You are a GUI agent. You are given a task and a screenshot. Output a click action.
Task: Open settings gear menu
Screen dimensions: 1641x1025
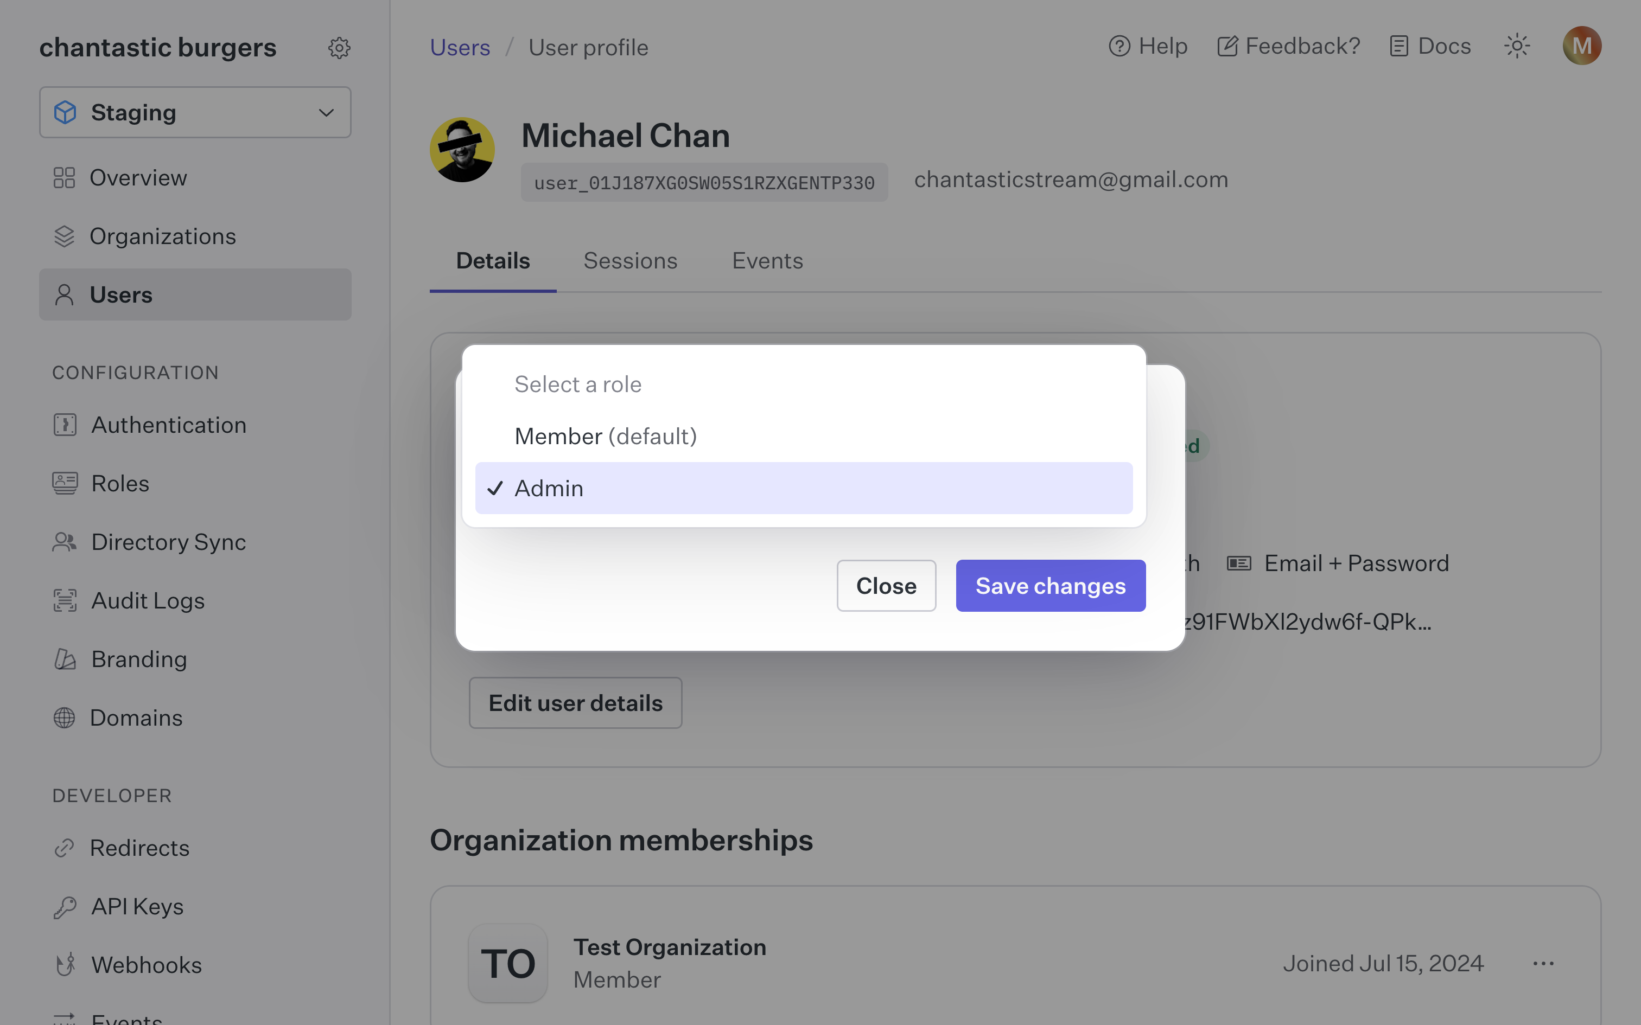point(339,47)
